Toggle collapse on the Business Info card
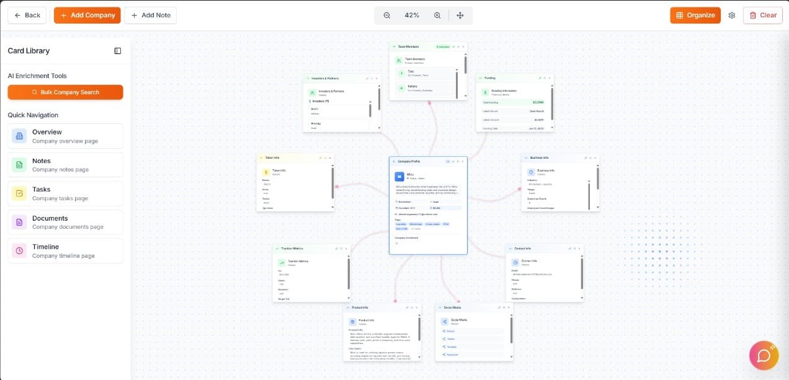 (x=591, y=158)
